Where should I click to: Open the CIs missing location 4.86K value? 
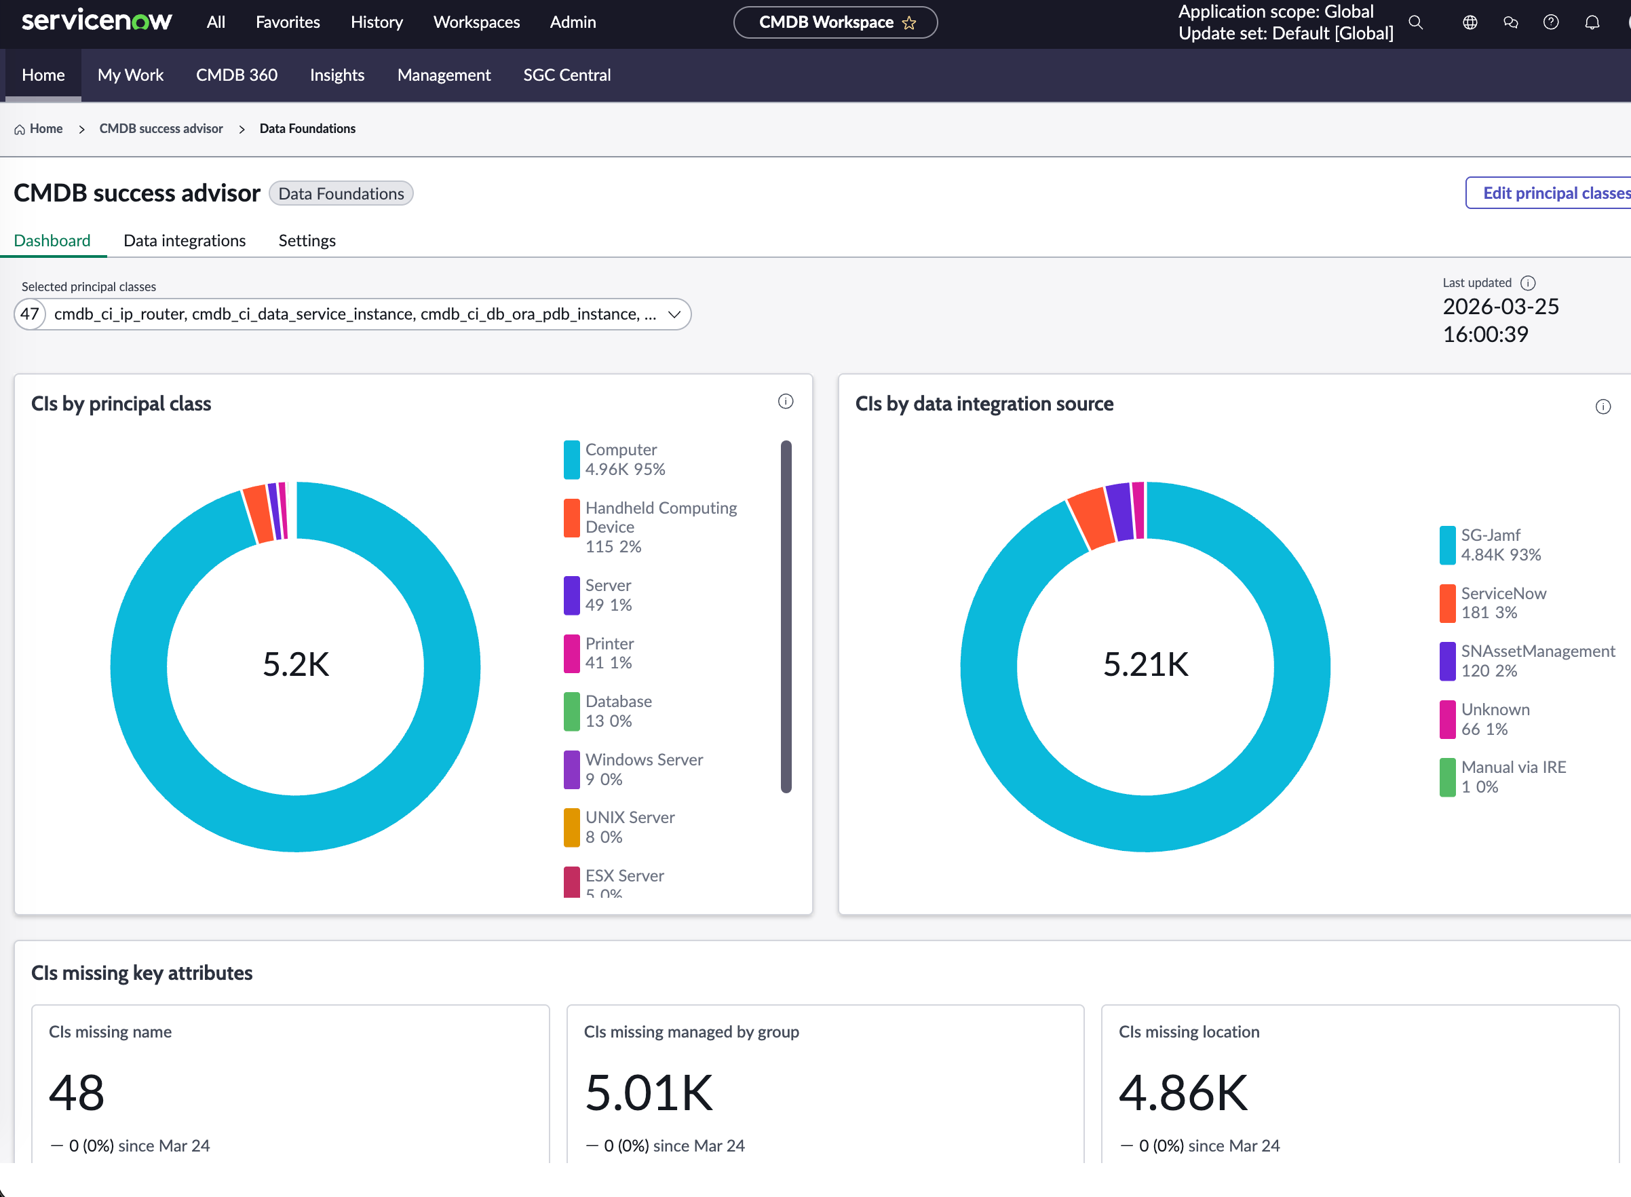coord(1183,1092)
